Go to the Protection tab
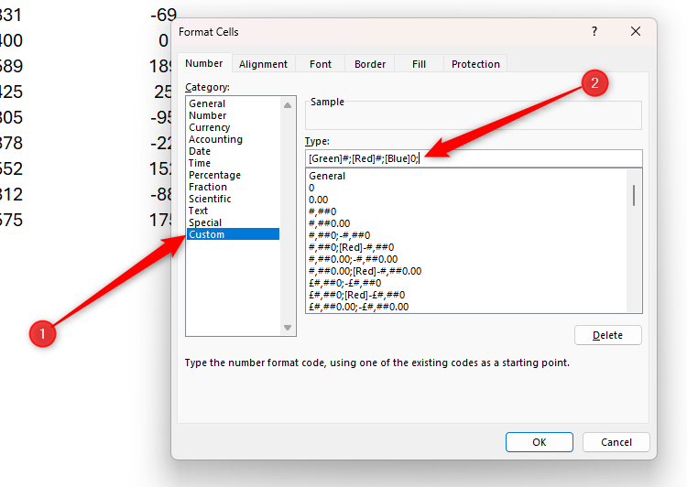The image size is (687, 487). tap(475, 64)
